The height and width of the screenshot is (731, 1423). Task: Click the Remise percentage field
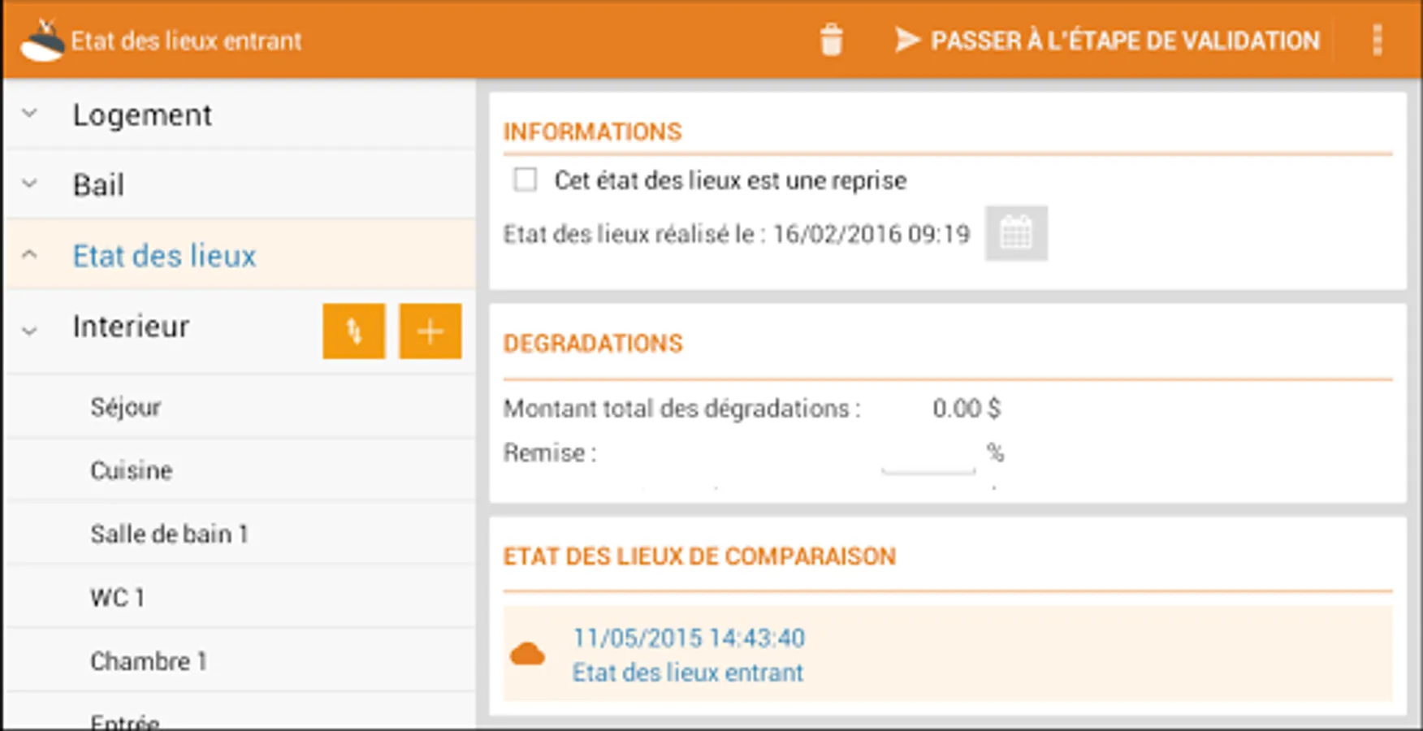[x=928, y=460]
